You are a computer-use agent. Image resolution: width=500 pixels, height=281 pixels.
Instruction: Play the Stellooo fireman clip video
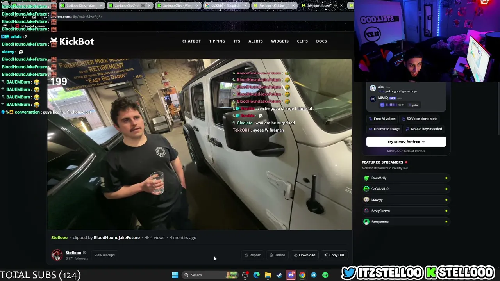[200, 144]
